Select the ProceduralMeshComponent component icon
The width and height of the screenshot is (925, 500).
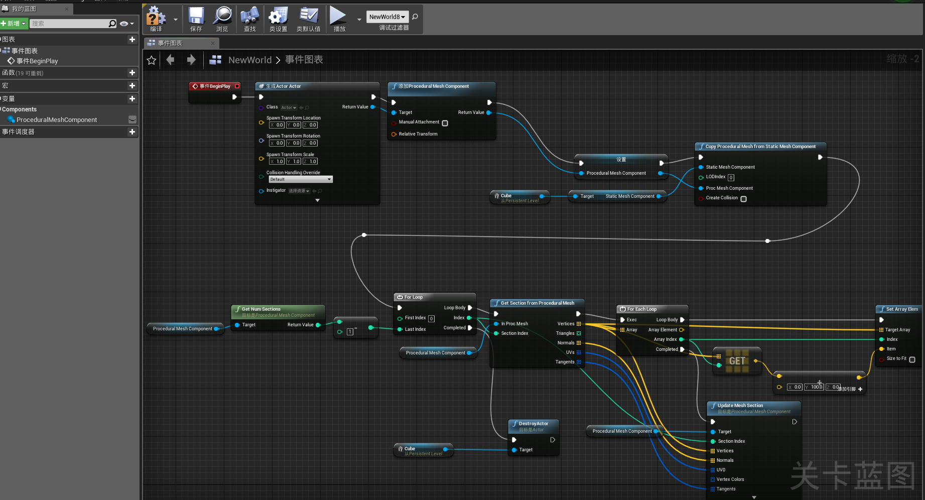click(x=11, y=119)
